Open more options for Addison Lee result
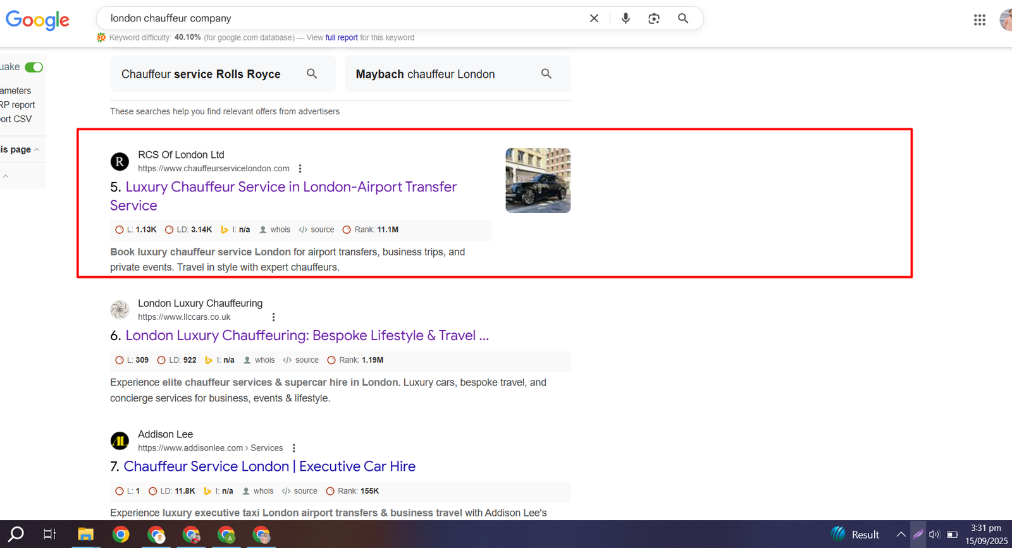Screen dimensions: 1012x548 pyautogui.click(x=294, y=448)
